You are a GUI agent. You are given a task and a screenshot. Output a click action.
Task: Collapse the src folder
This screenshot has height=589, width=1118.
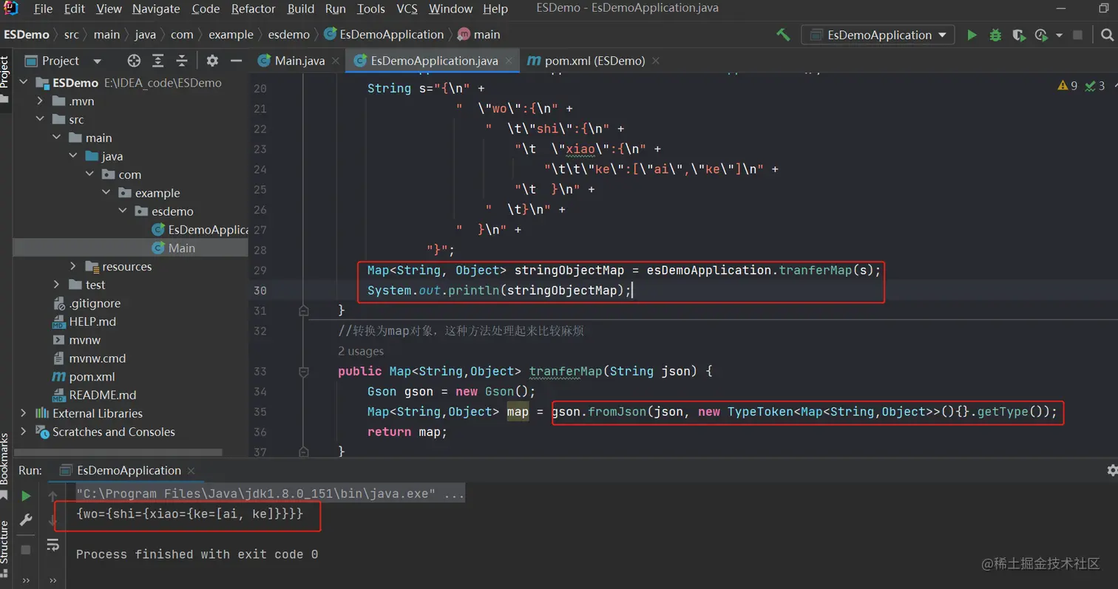(x=41, y=120)
